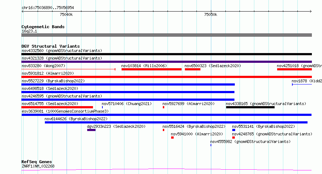This screenshot has width=322, height=174.
Task: Click the blue bar for nsv6498518
Action: [x=128, y=92]
